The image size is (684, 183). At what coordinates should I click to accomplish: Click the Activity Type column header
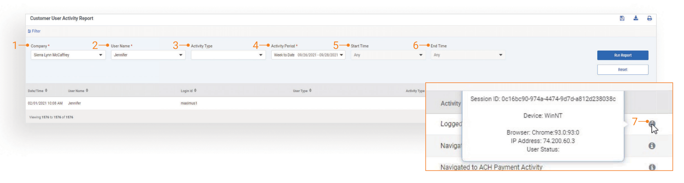pos(415,91)
